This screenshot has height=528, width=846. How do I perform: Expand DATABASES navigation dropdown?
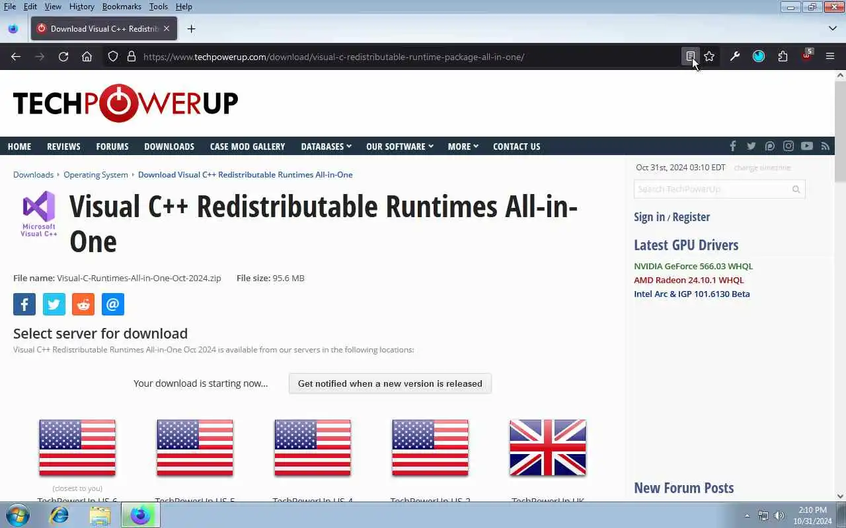tap(326, 147)
